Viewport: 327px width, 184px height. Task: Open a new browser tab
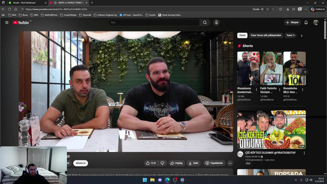(92, 3)
